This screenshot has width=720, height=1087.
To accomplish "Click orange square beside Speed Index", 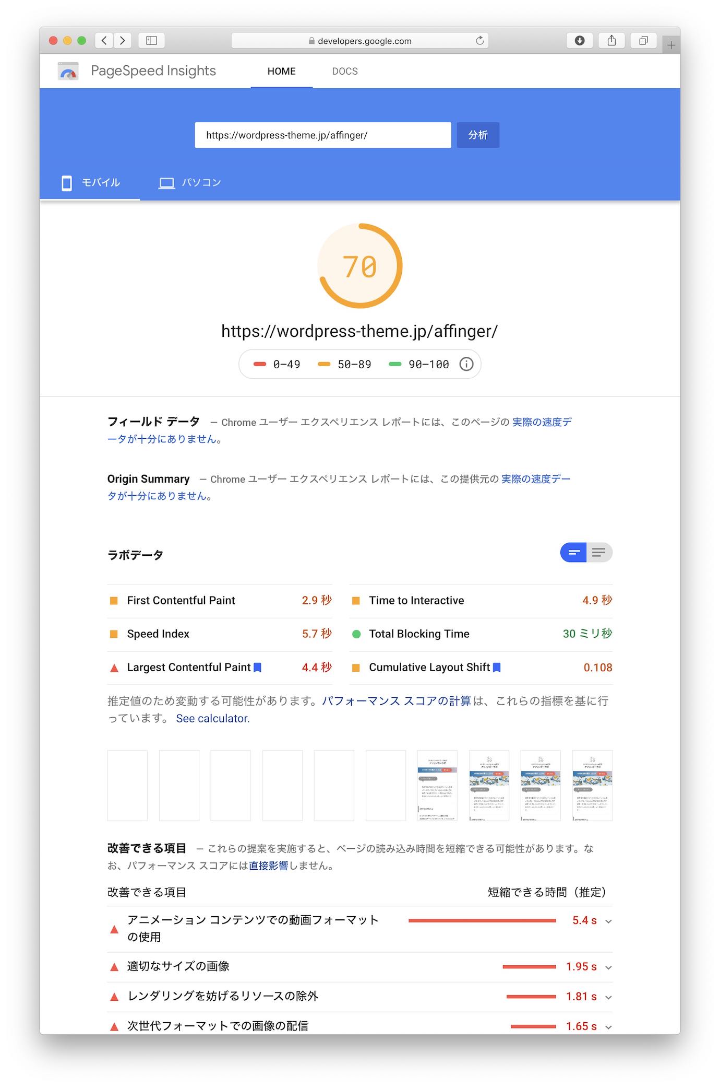I will [114, 634].
